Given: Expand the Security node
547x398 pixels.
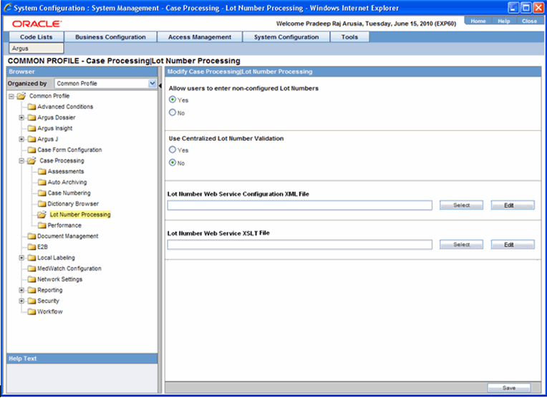Looking at the screenshot, I should coord(21,301).
